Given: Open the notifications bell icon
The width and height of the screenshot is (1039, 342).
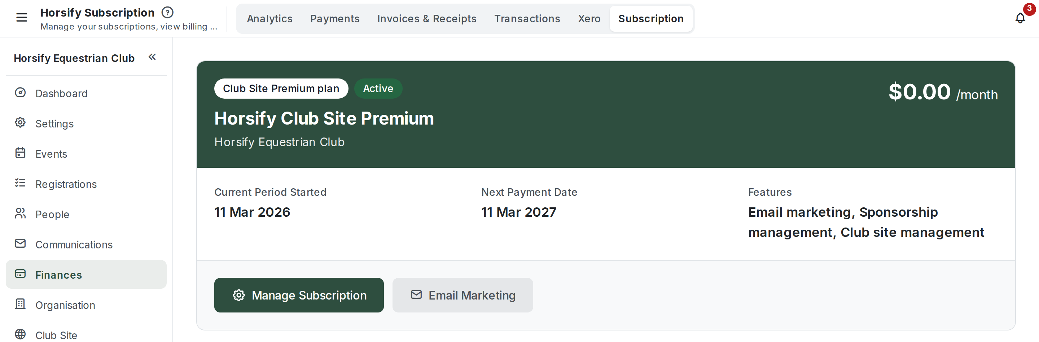Looking at the screenshot, I should (x=1020, y=18).
